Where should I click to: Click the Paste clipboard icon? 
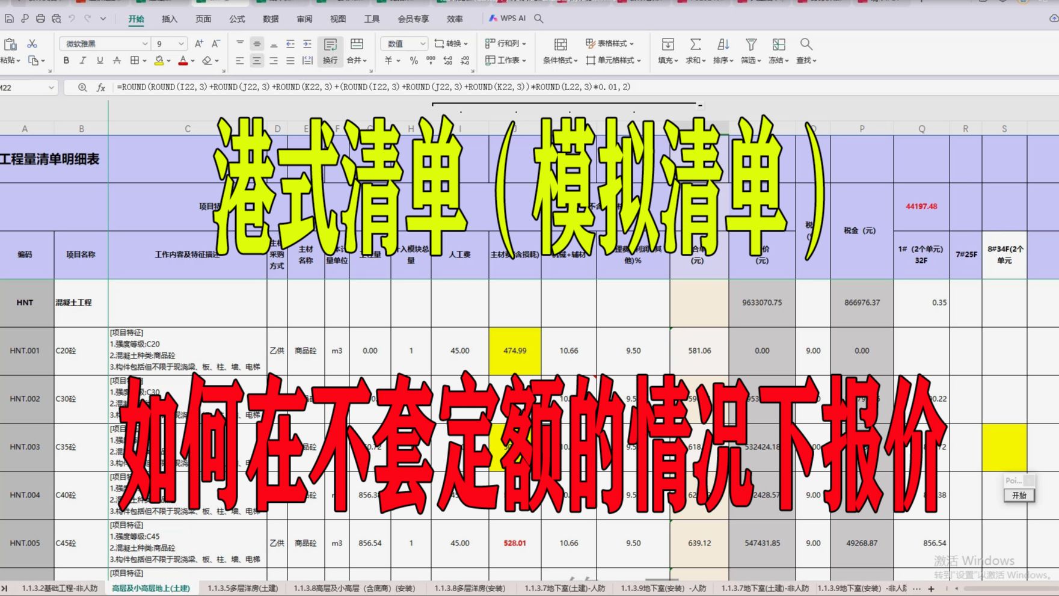pyautogui.click(x=10, y=45)
